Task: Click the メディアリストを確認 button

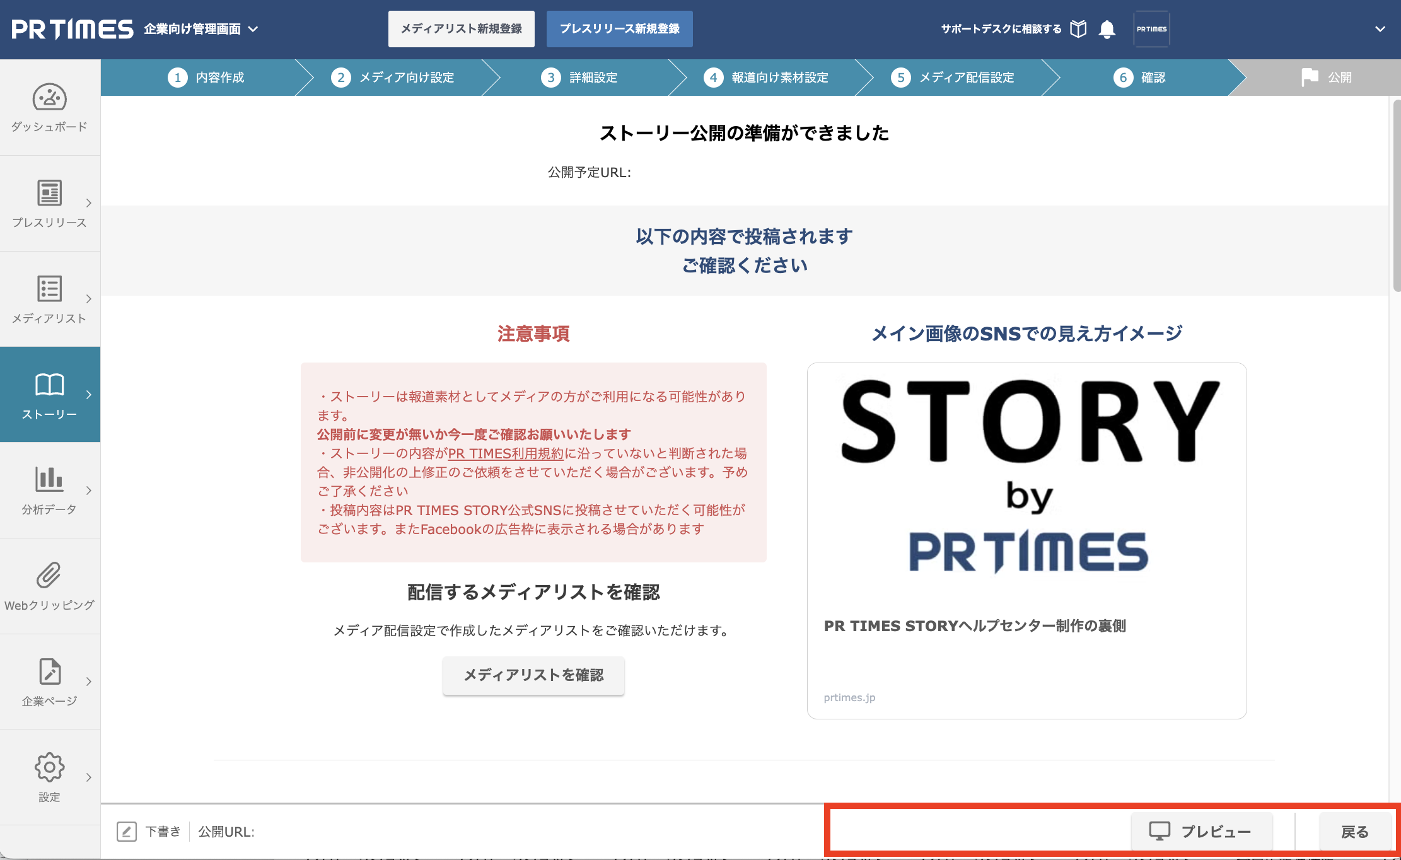Action: coord(533,675)
